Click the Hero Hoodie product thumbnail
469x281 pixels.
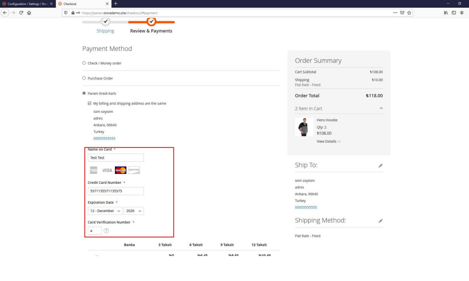pos(304,127)
